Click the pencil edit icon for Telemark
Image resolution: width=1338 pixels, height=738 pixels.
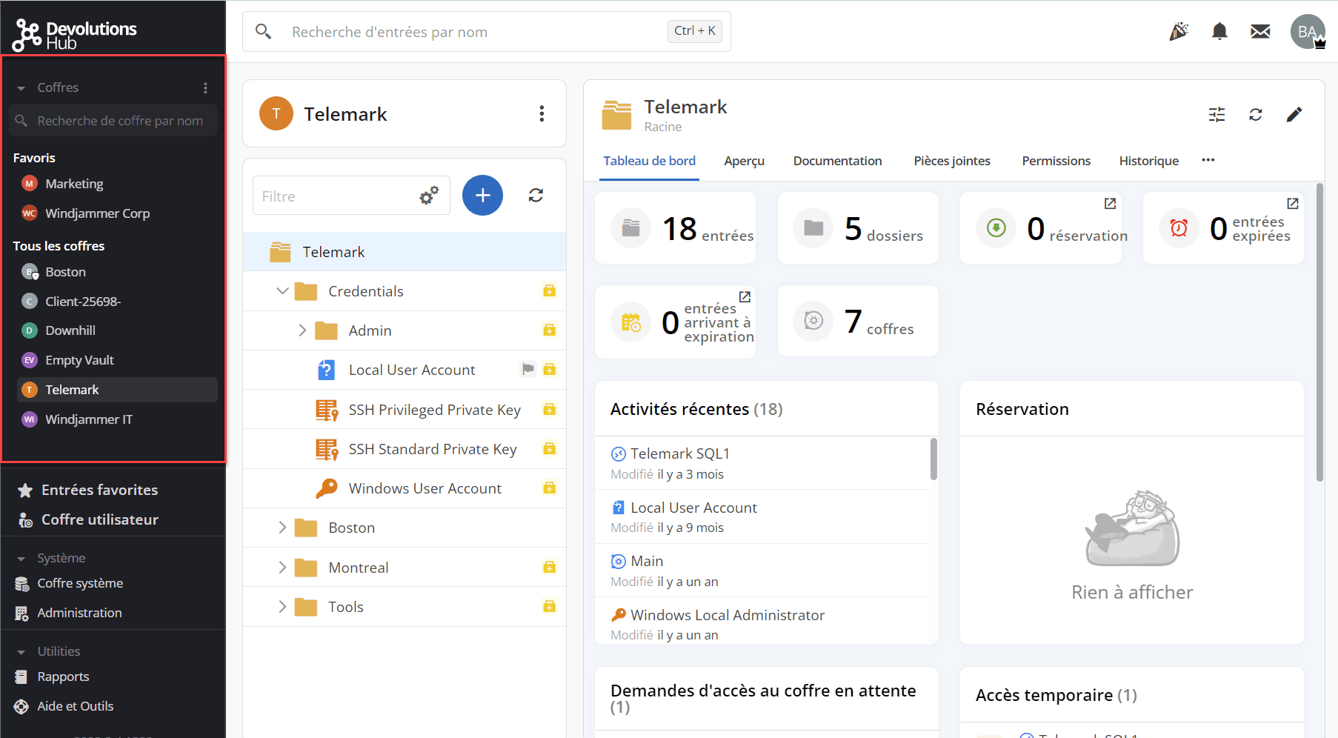(x=1294, y=115)
